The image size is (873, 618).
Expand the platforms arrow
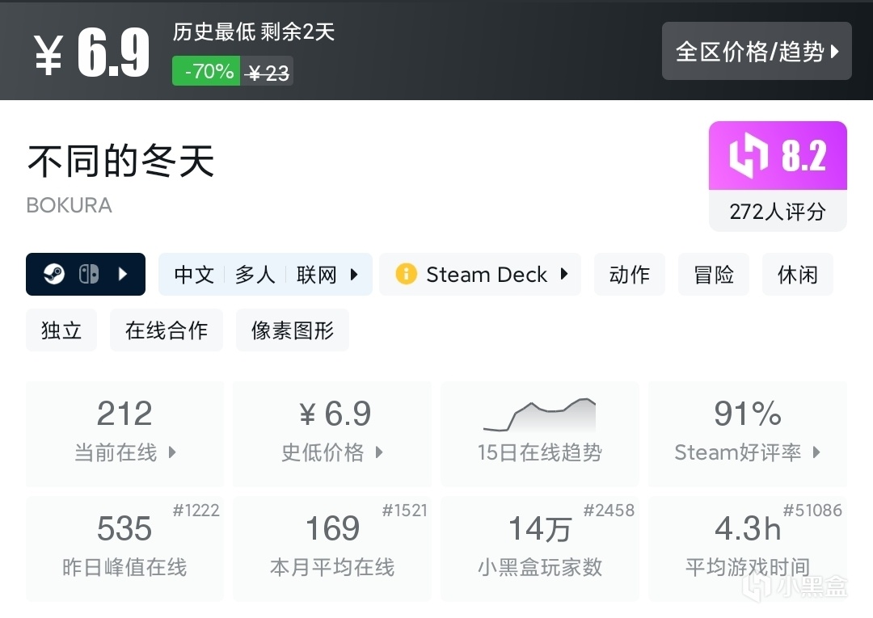click(x=123, y=275)
